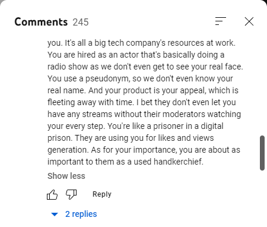
Task: Click the 245 comment count
Action: pyautogui.click(x=81, y=22)
